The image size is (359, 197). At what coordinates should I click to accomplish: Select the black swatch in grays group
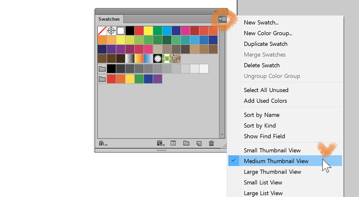111,69
